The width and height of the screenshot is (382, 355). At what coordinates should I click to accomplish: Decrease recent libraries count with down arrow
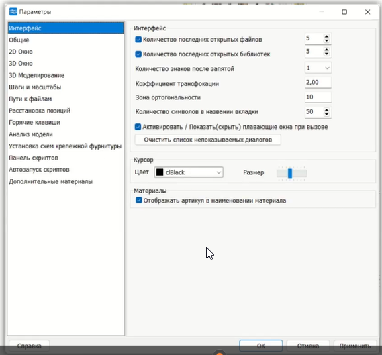point(326,54)
